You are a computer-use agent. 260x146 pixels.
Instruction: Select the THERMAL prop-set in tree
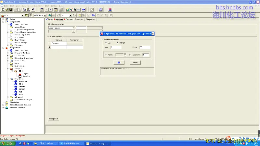click(x=22, y=87)
